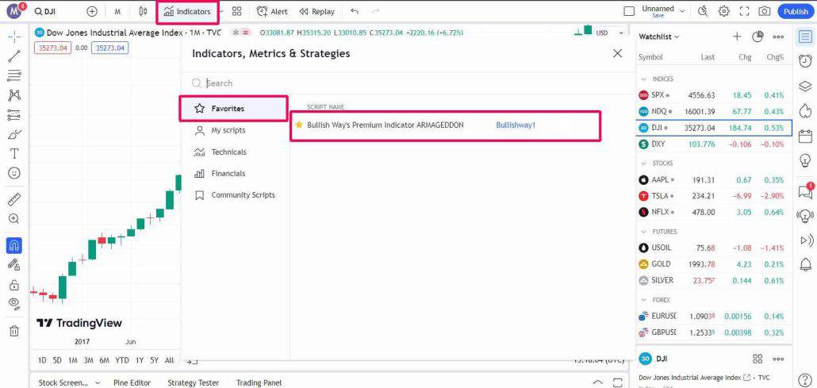This screenshot has width=817, height=388.
Task: Start bar Replay mode
Action: [x=316, y=11]
